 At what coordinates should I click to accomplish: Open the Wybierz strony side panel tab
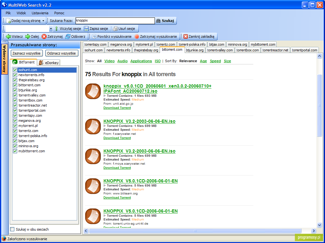pos(4,59)
